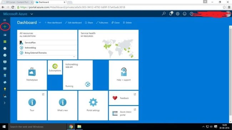This screenshot has width=232, height=130.
Task: Open Chrome from the taskbar
Action: tap(71, 126)
